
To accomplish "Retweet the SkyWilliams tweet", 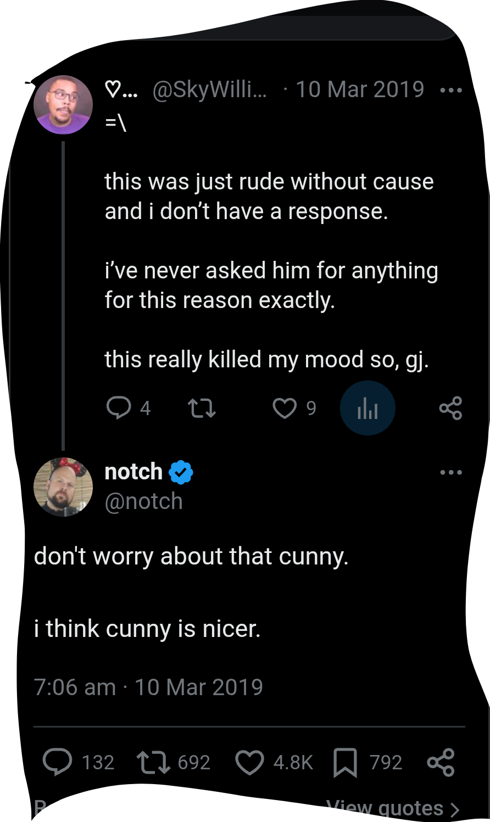I will coord(202,408).
